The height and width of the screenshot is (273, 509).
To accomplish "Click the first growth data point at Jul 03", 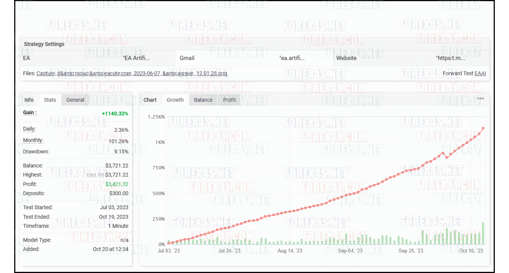I will pyautogui.click(x=168, y=243).
